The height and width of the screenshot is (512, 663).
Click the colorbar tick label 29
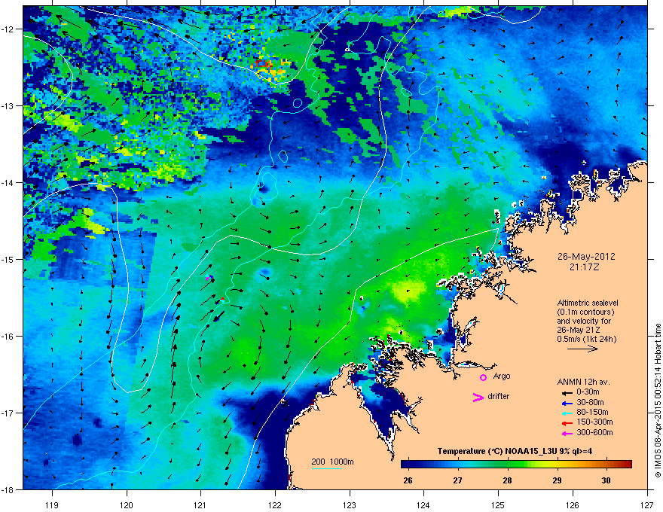(557, 480)
